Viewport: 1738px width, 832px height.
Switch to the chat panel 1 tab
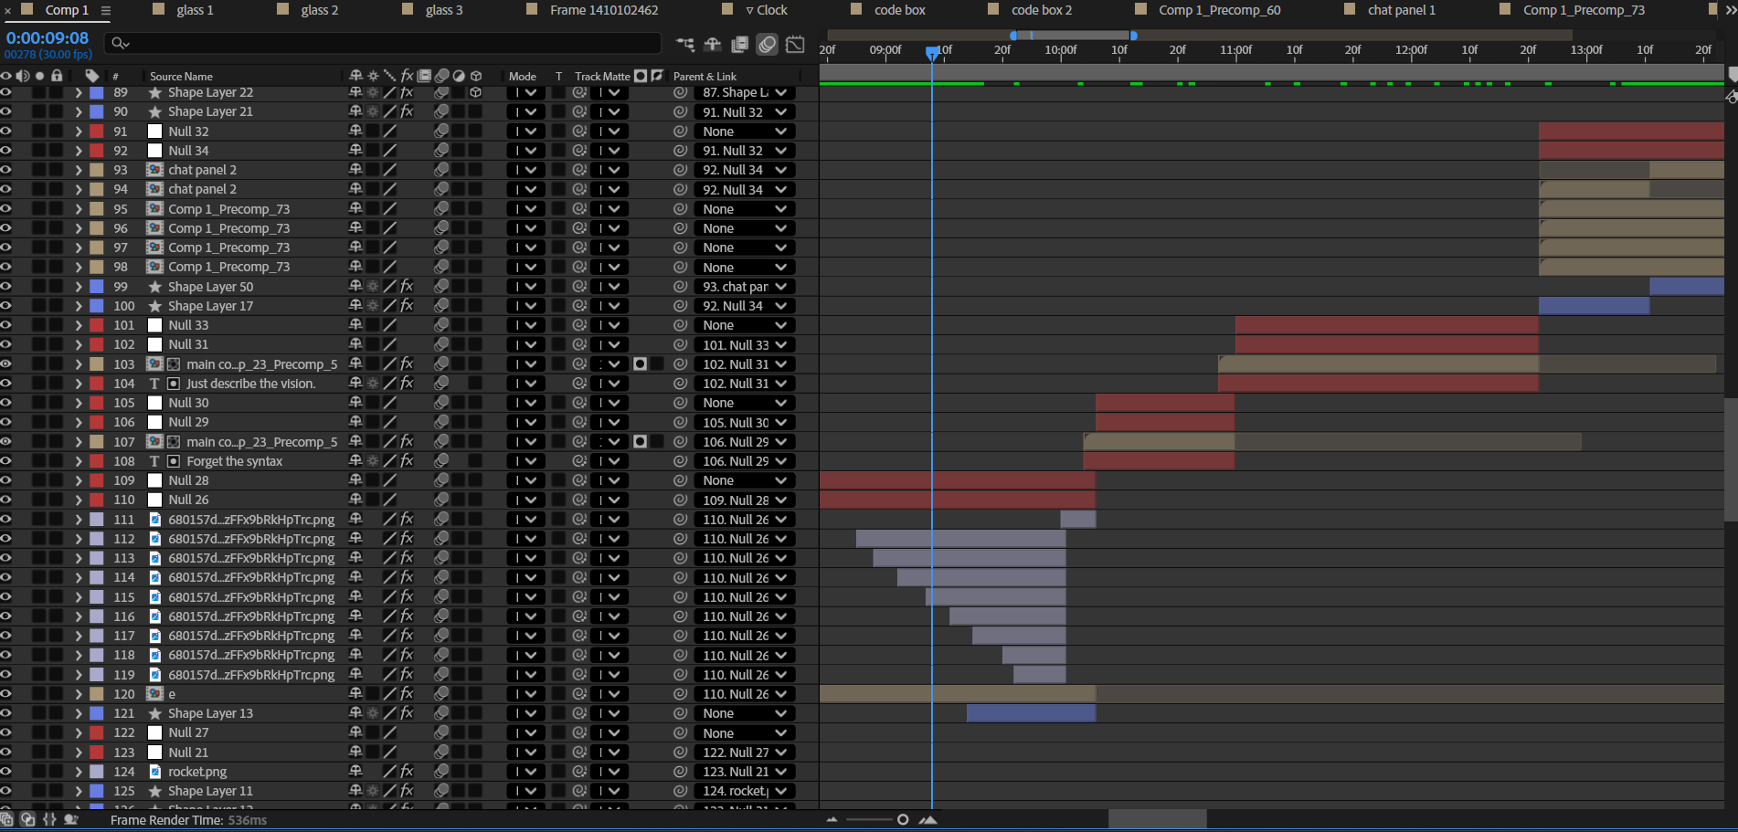pos(1401,10)
